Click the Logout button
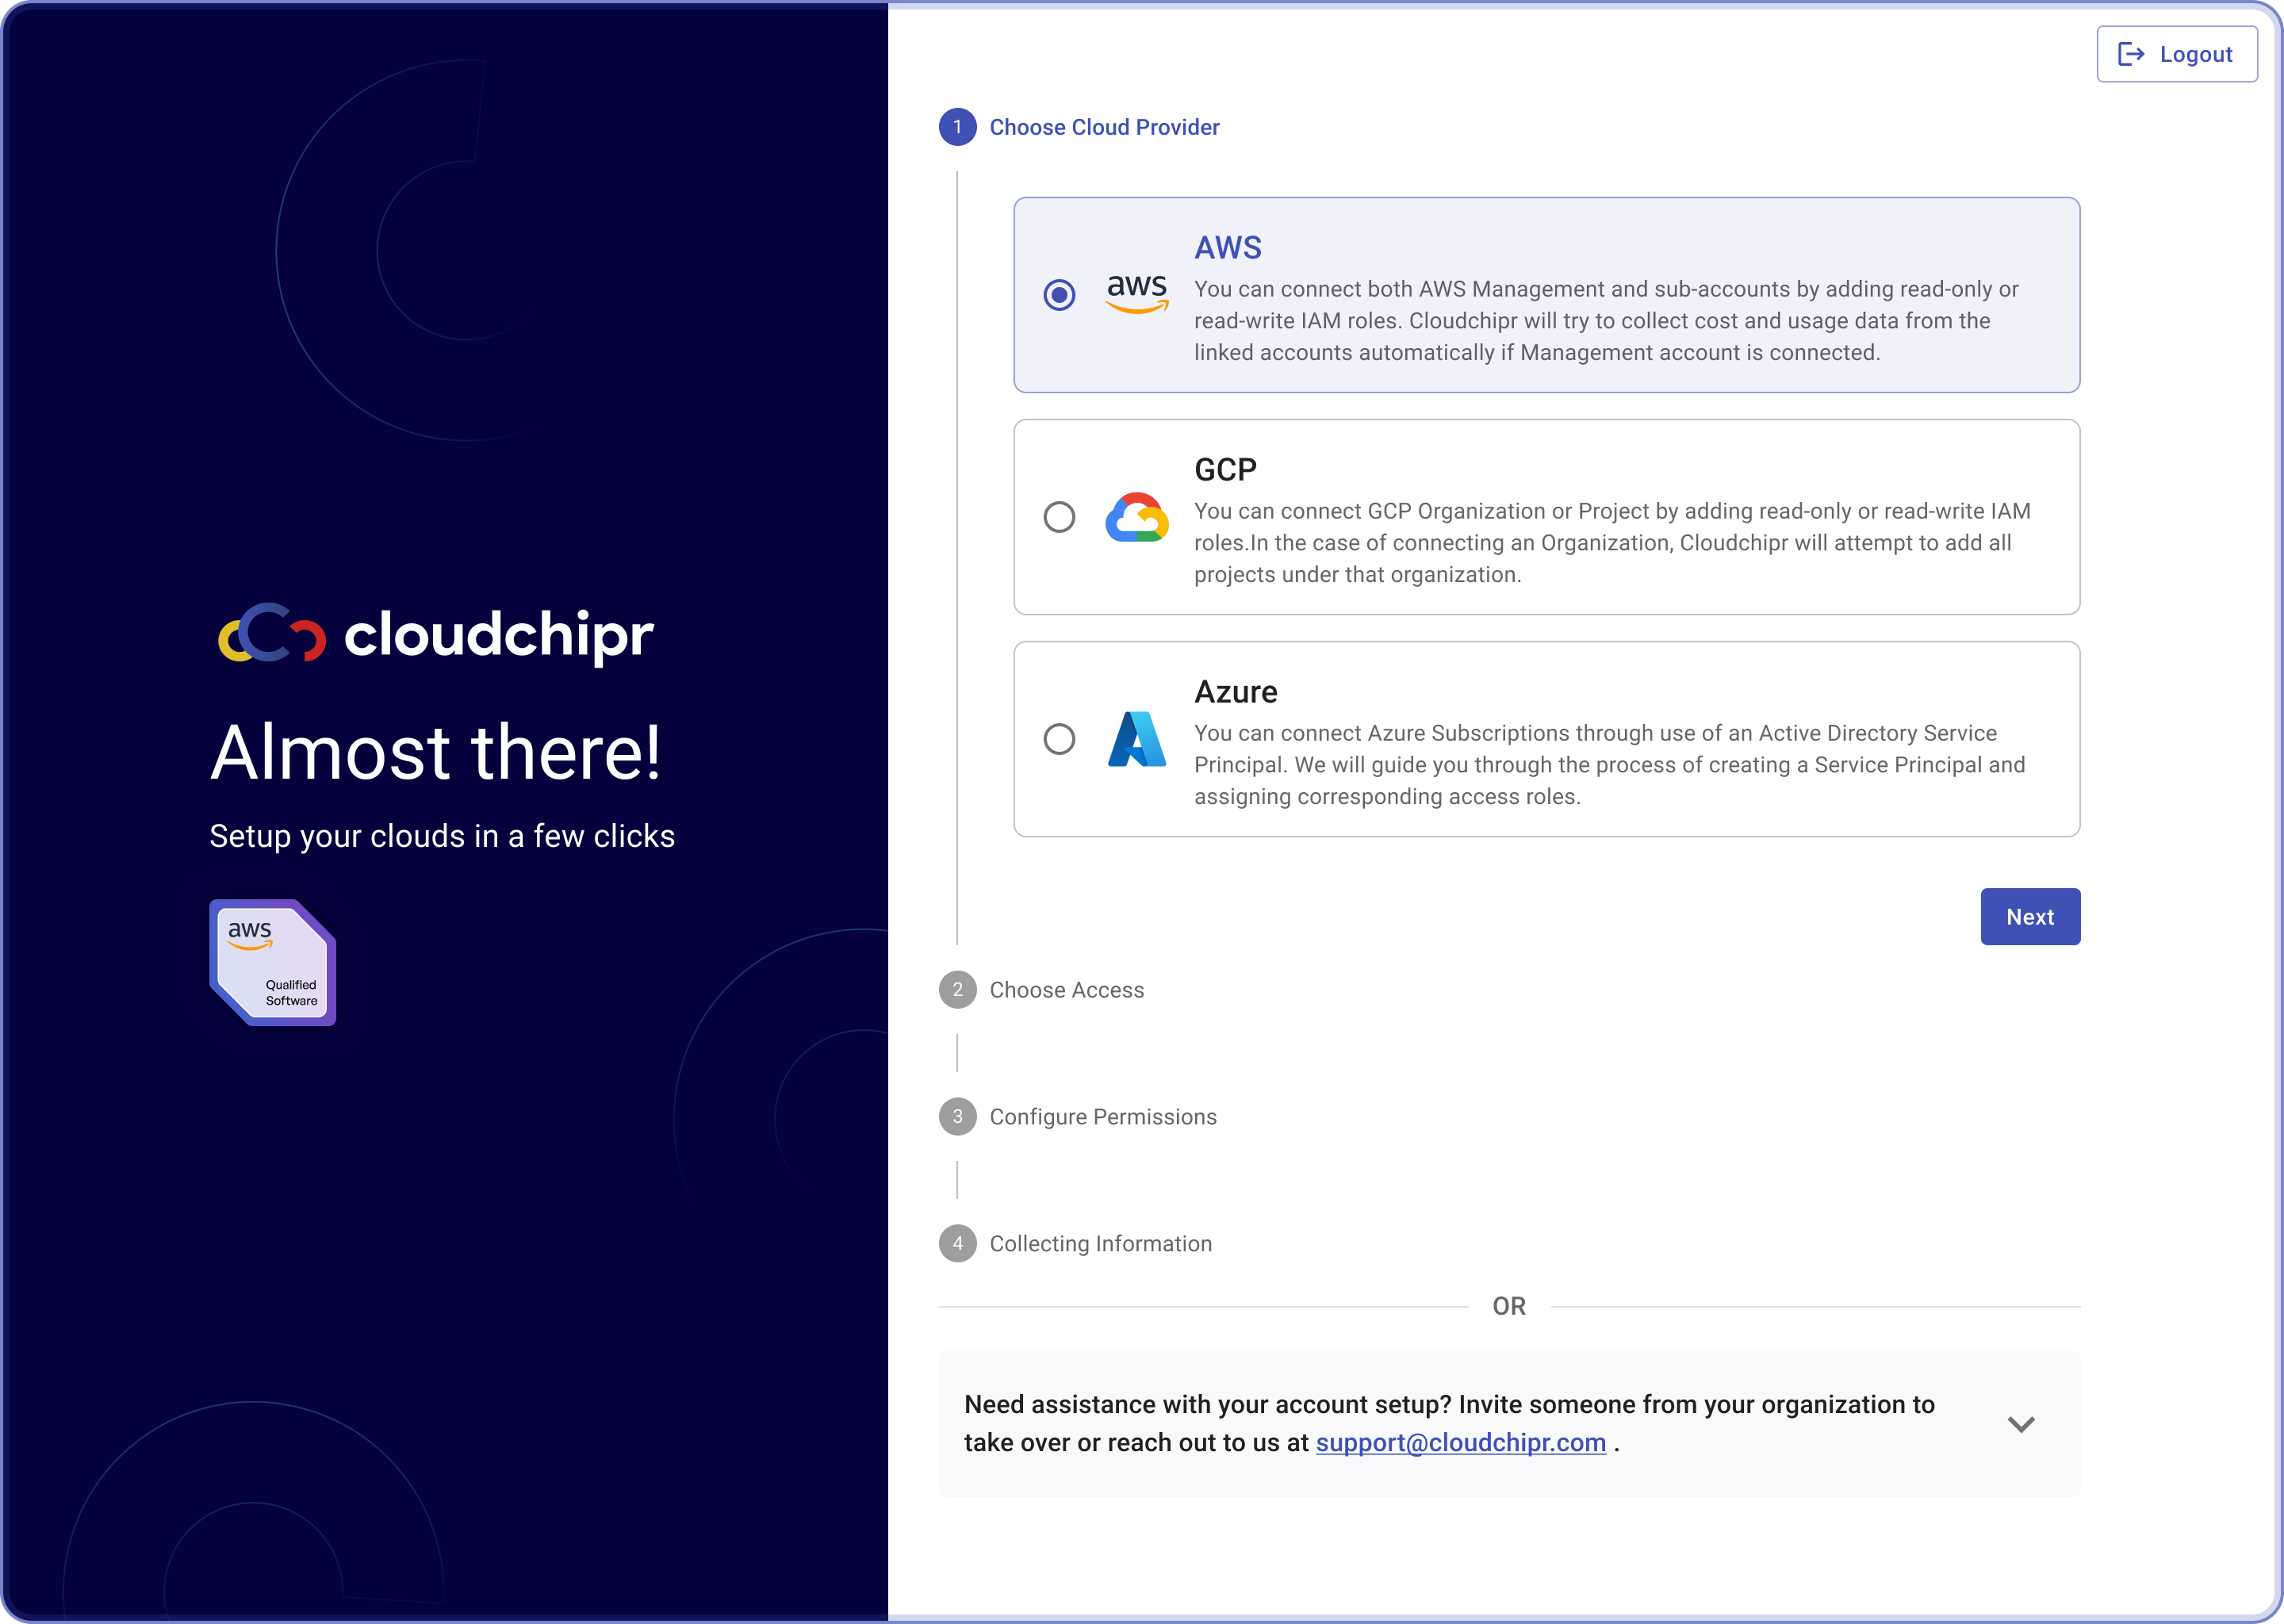 (2177, 54)
